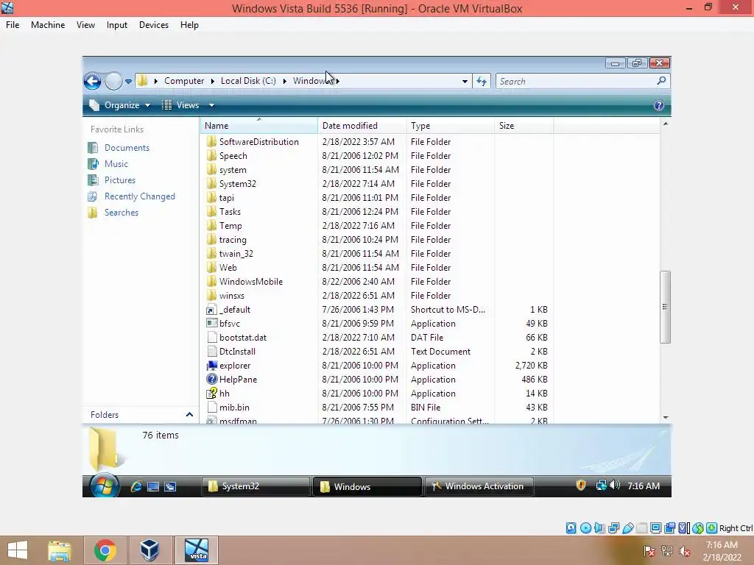Select the Web folder name

[228, 268]
